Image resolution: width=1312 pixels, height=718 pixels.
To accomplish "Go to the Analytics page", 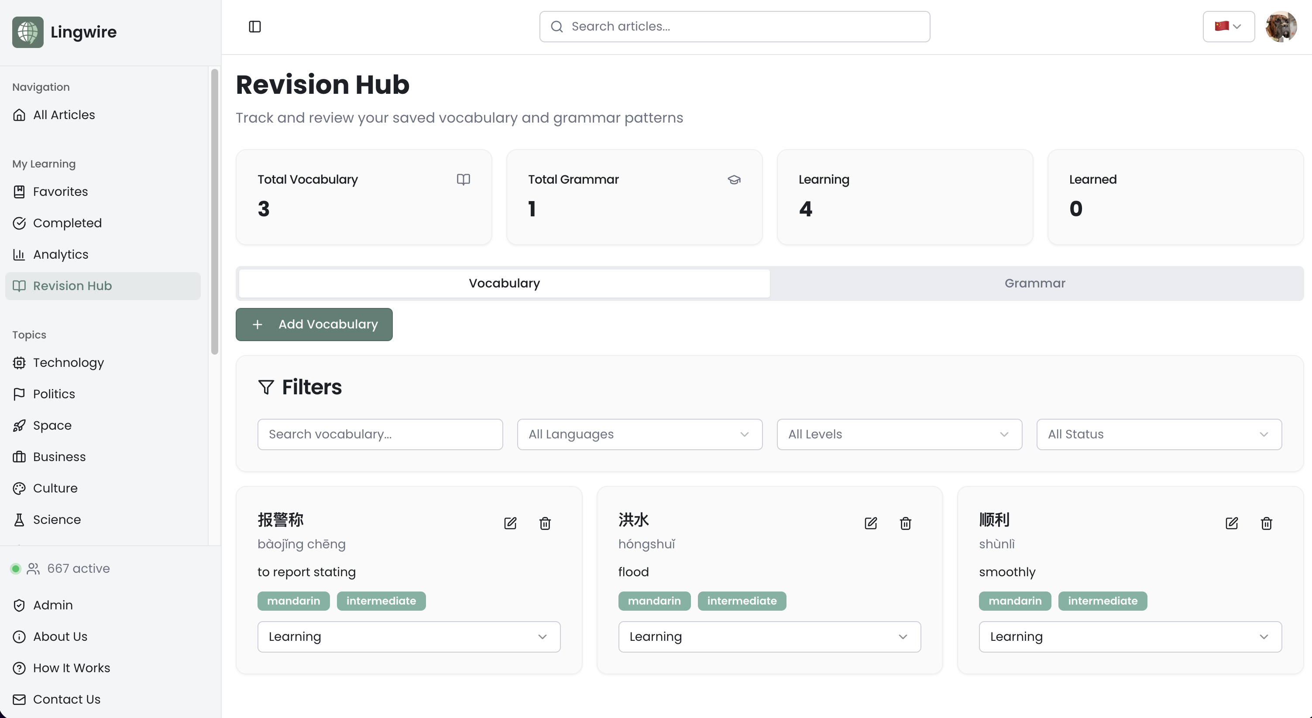I will point(60,254).
